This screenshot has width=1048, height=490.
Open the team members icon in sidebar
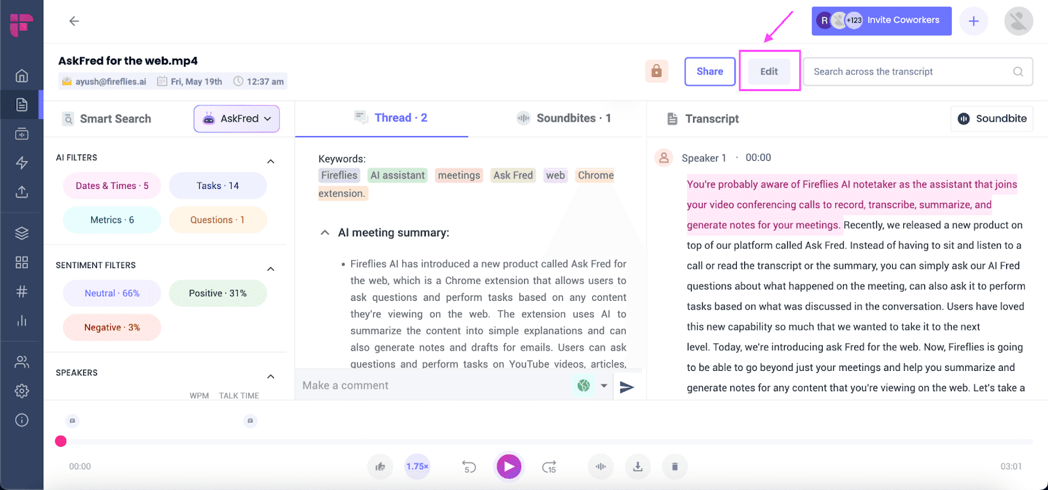click(x=22, y=362)
